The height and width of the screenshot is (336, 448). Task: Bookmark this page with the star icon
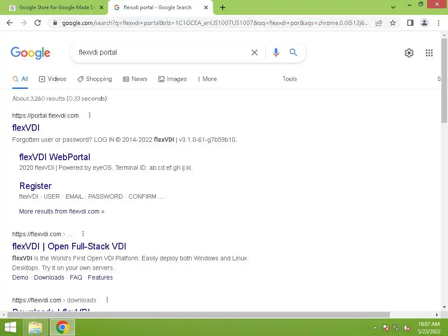tap(393, 23)
